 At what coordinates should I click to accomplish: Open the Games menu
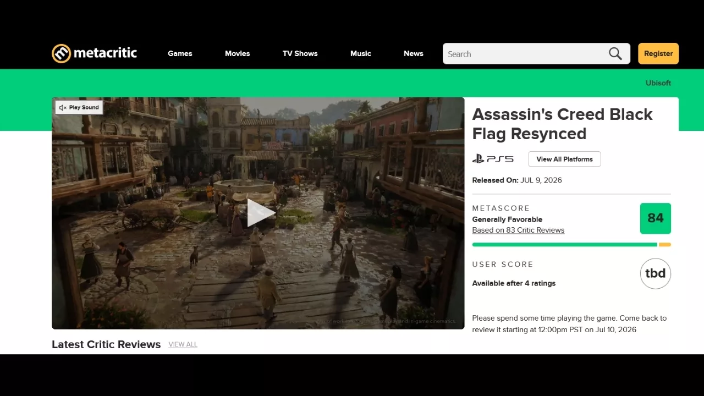coord(180,53)
